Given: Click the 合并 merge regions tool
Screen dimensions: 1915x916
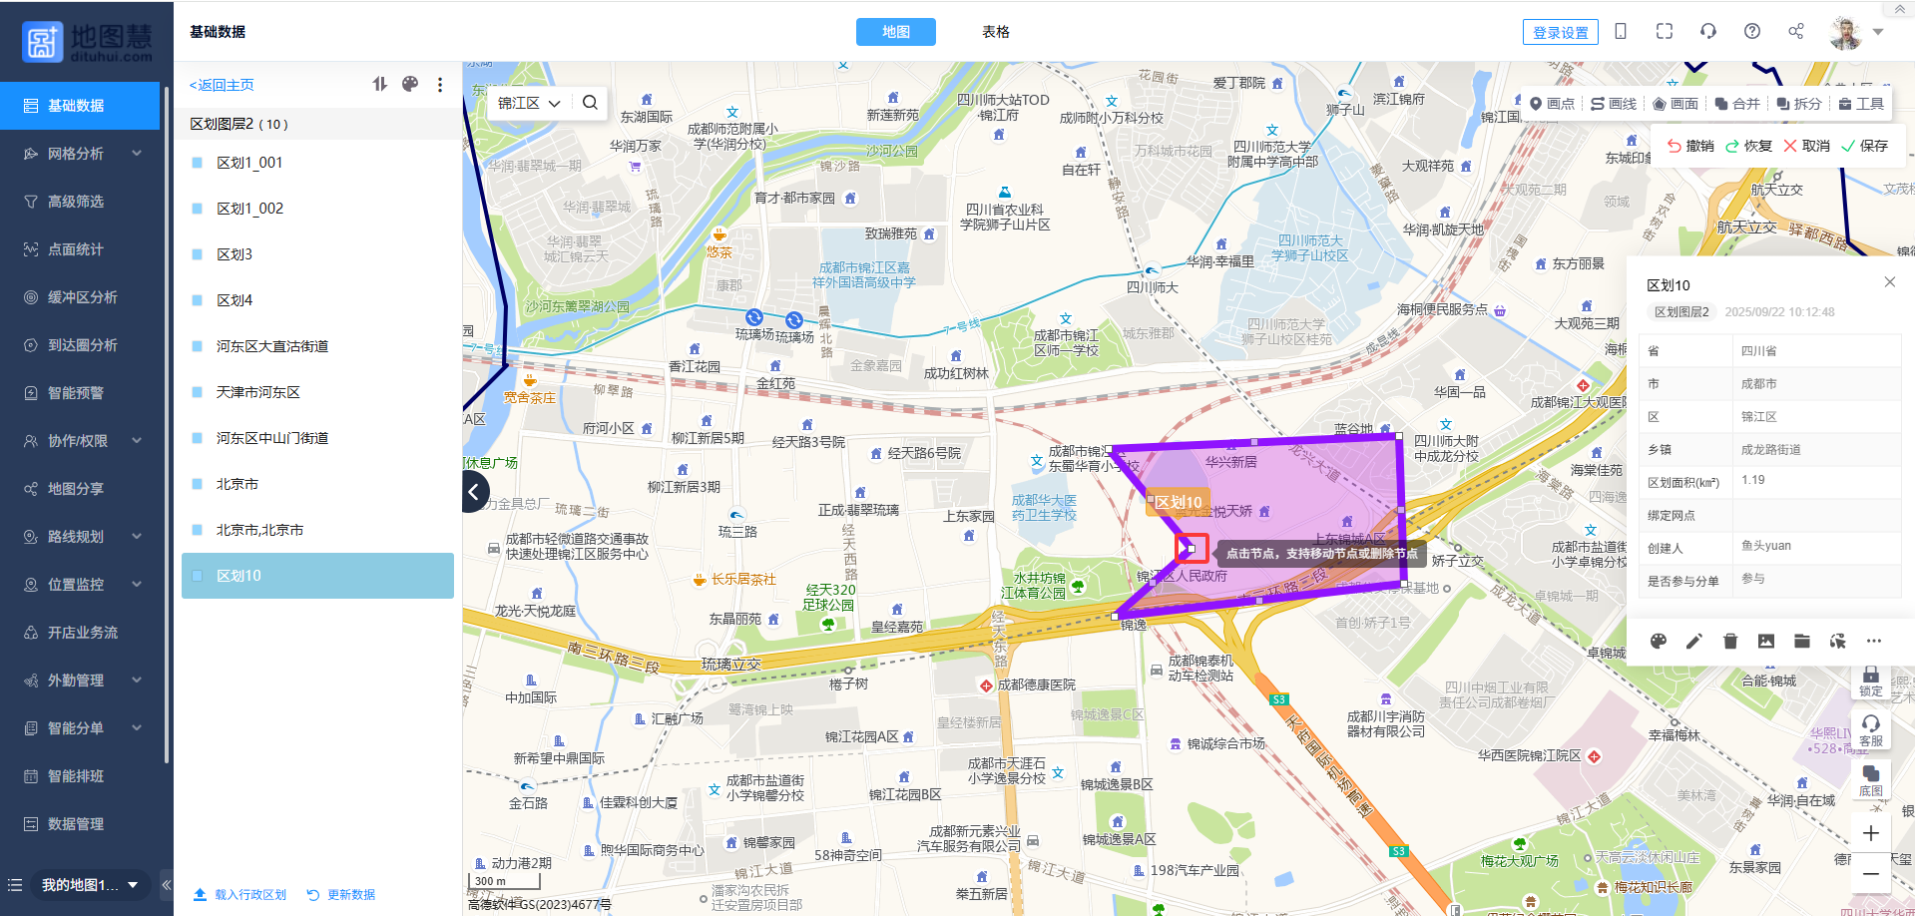Looking at the screenshot, I should click(1737, 104).
